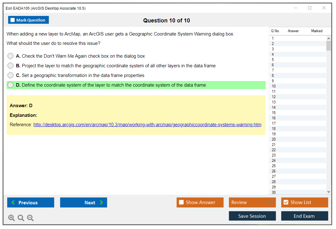Click the zoom out magnifier icon
Viewport: 336px width, 229px height.
[x=30, y=218]
